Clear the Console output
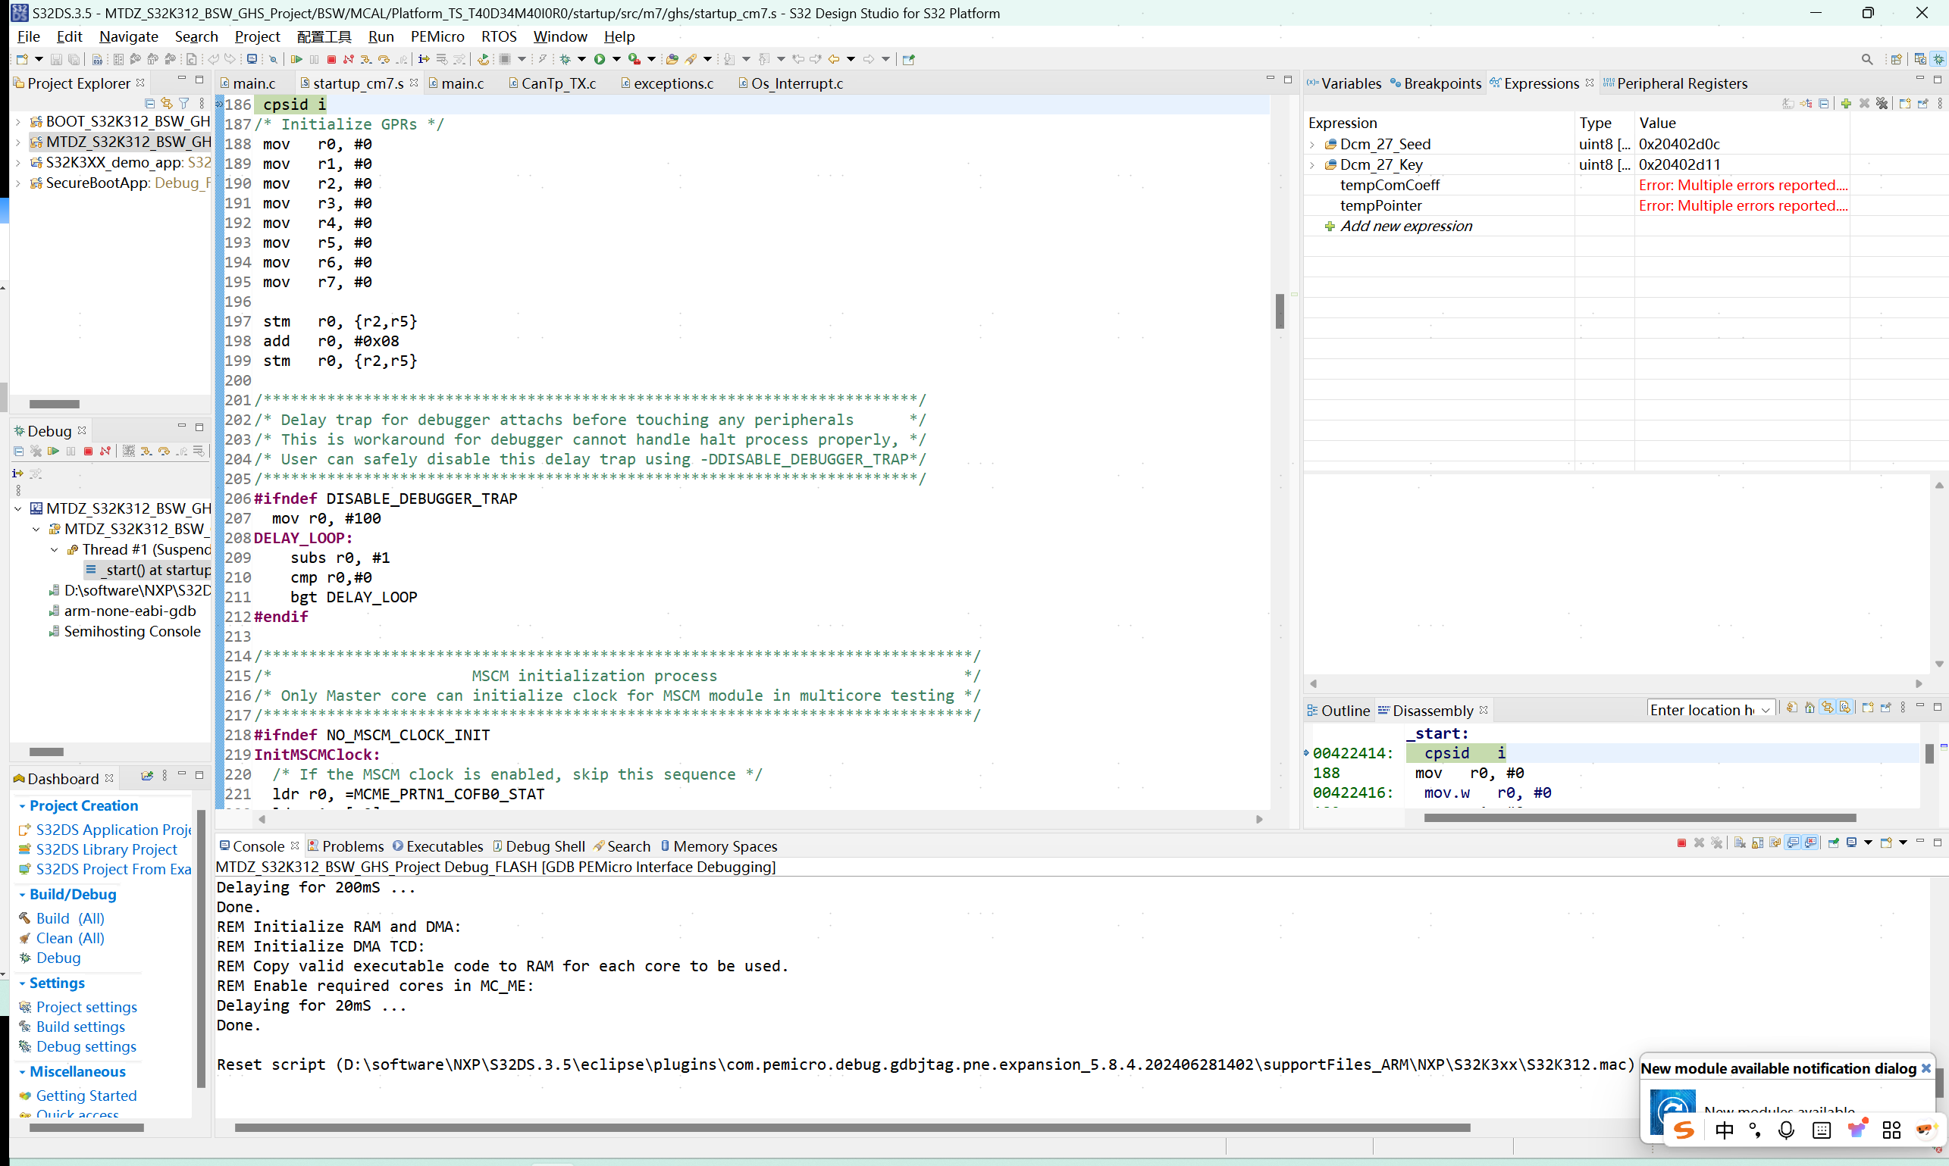 coord(1739,843)
